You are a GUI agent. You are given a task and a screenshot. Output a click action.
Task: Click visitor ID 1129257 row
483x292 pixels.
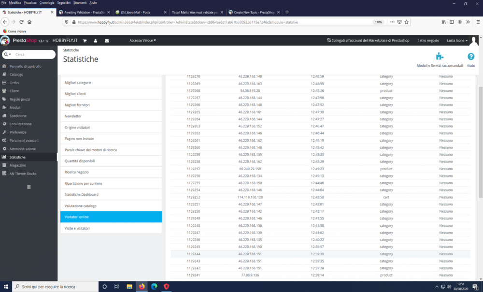click(x=320, y=169)
